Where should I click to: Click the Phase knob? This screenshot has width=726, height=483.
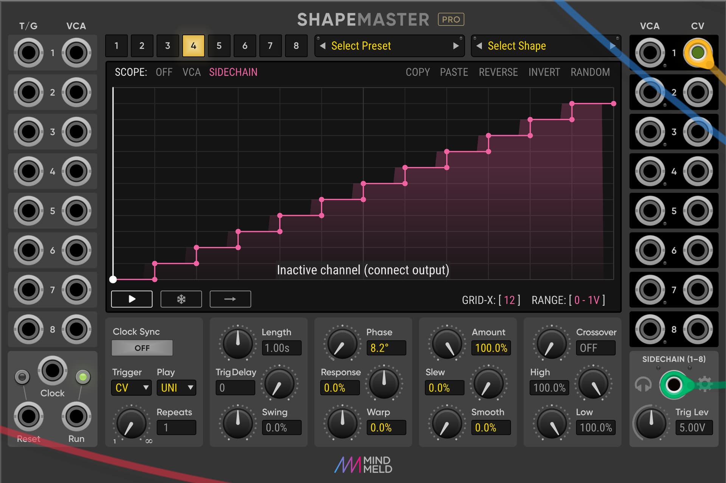point(342,344)
